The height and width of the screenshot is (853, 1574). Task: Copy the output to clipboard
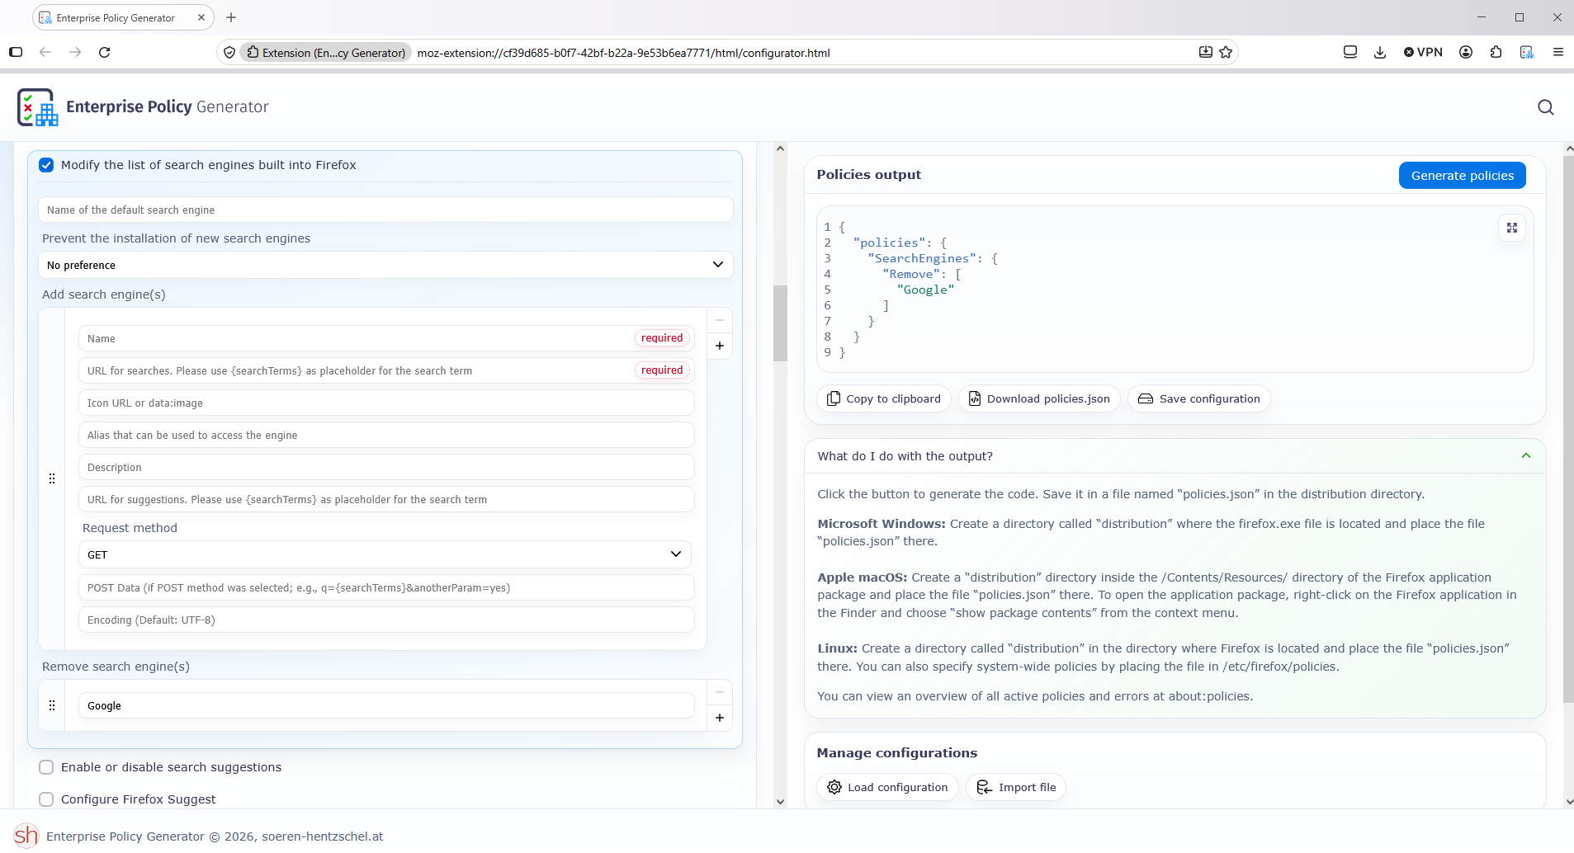coord(884,398)
